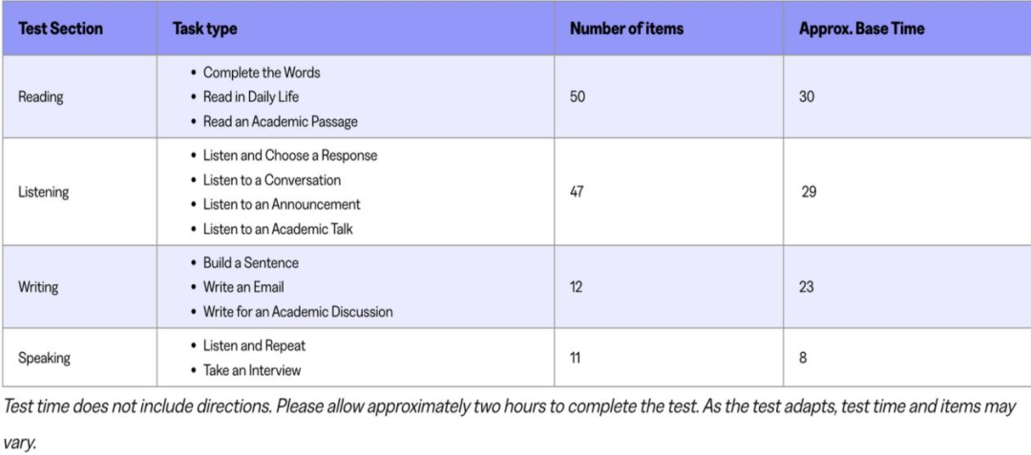Click the "Number of items" column header
Image resolution: width=1031 pixels, height=455 pixels.
(626, 29)
